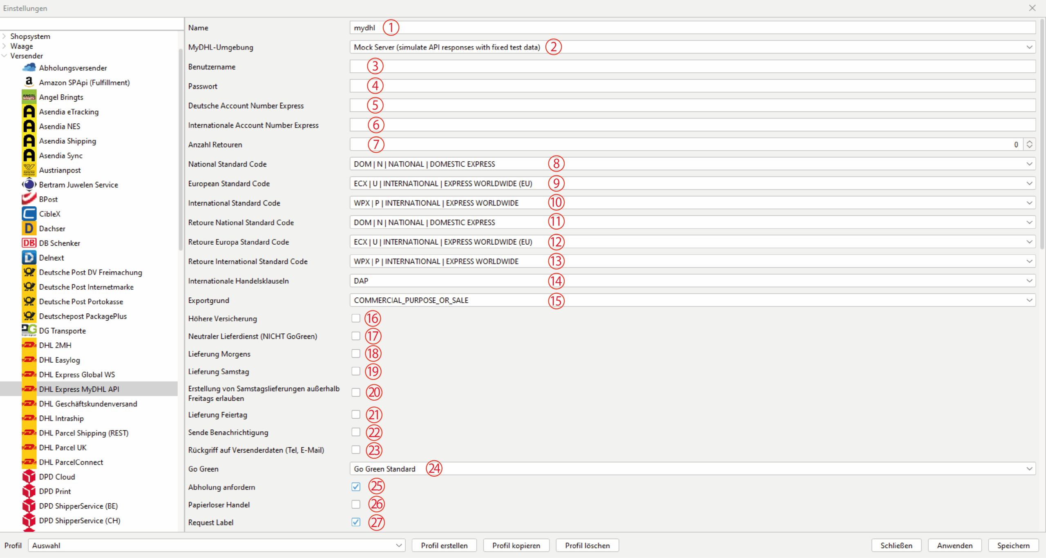Select DHL Geschäftskundenversand in the tree
Image resolution: width=1046 pixels, height=558 pixels.
coord(88,404)
